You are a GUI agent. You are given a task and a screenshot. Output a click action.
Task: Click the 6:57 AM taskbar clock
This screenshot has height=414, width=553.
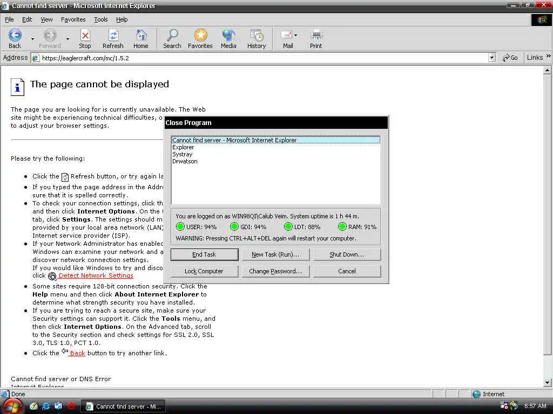[x=535, y=406]
